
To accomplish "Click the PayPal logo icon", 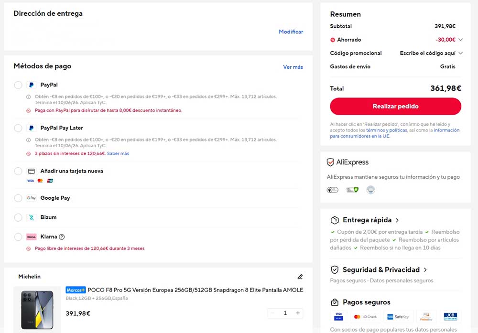I will [x=31, y=85].
